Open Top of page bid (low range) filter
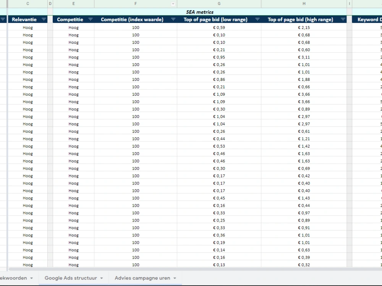382x286 pixels. (x=257, y=19)
